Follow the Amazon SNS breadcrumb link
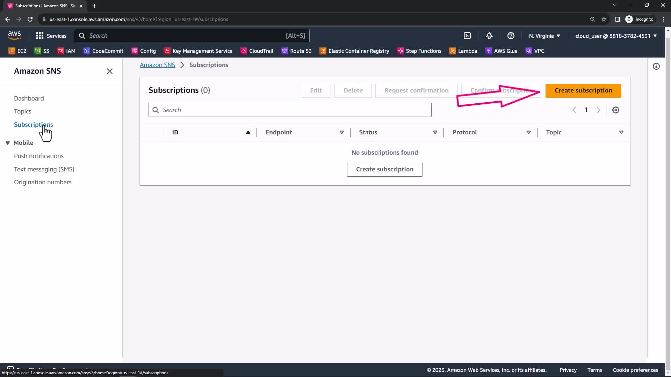This screenshot has height=377, width=671. tap(157, 65)
